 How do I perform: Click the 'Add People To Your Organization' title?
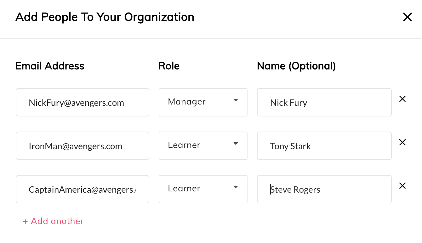click(105, 17)
